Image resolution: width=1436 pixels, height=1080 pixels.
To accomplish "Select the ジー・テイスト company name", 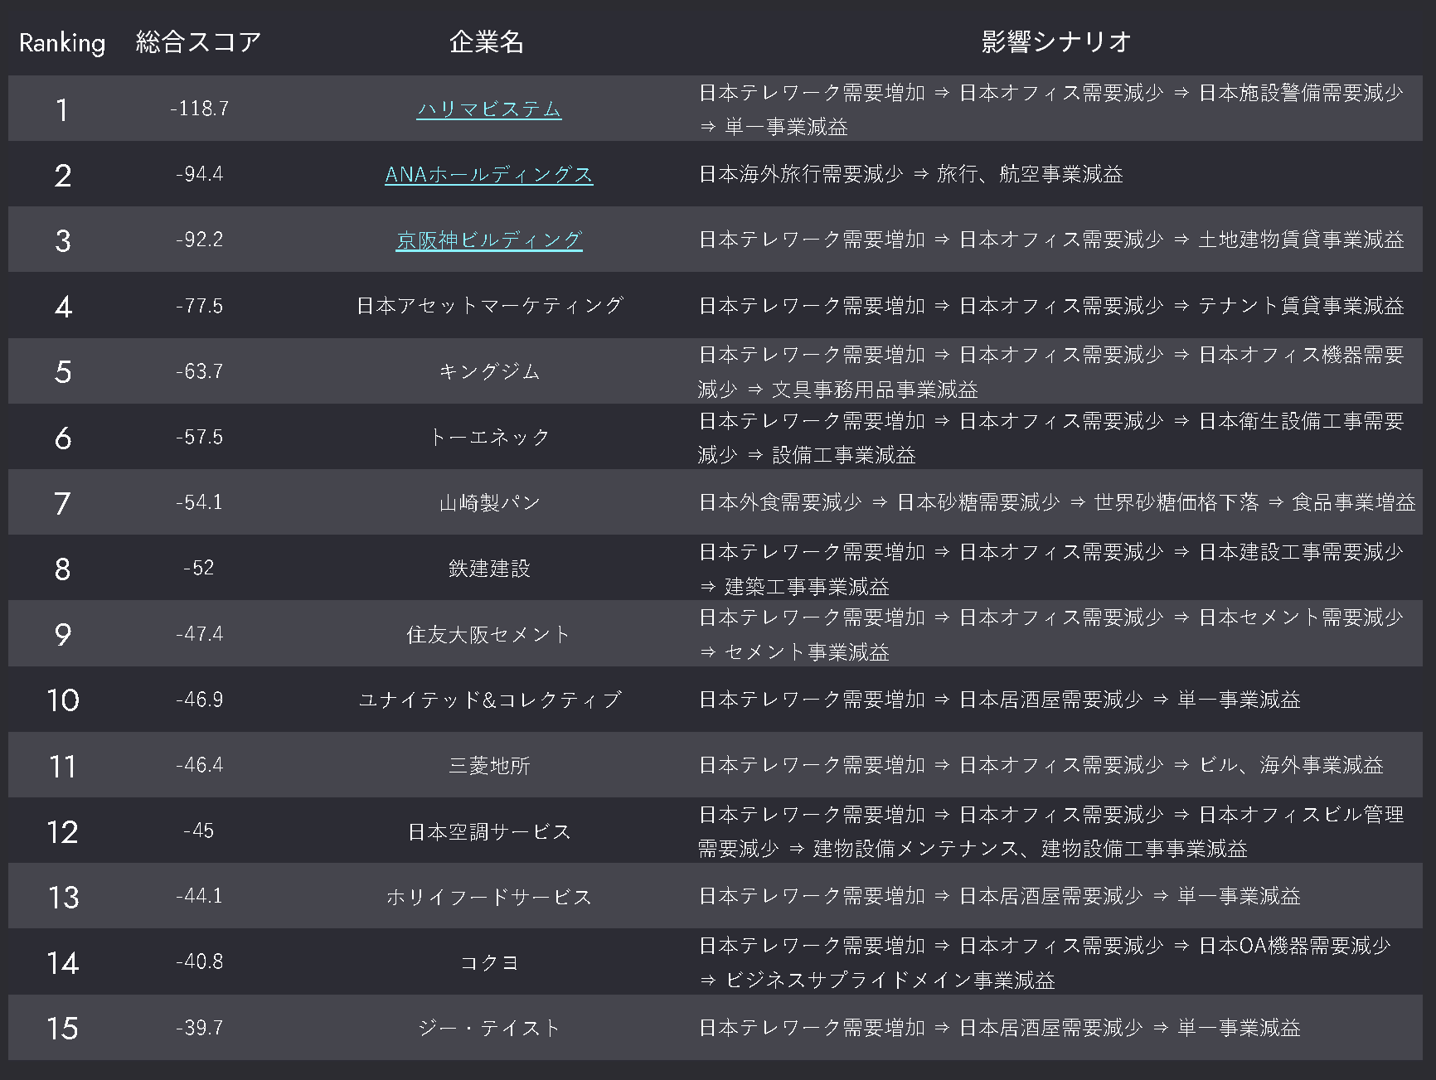I will (489, 1028).
